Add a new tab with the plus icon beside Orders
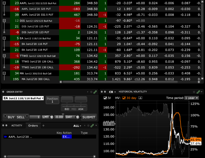 click(43, 126)
